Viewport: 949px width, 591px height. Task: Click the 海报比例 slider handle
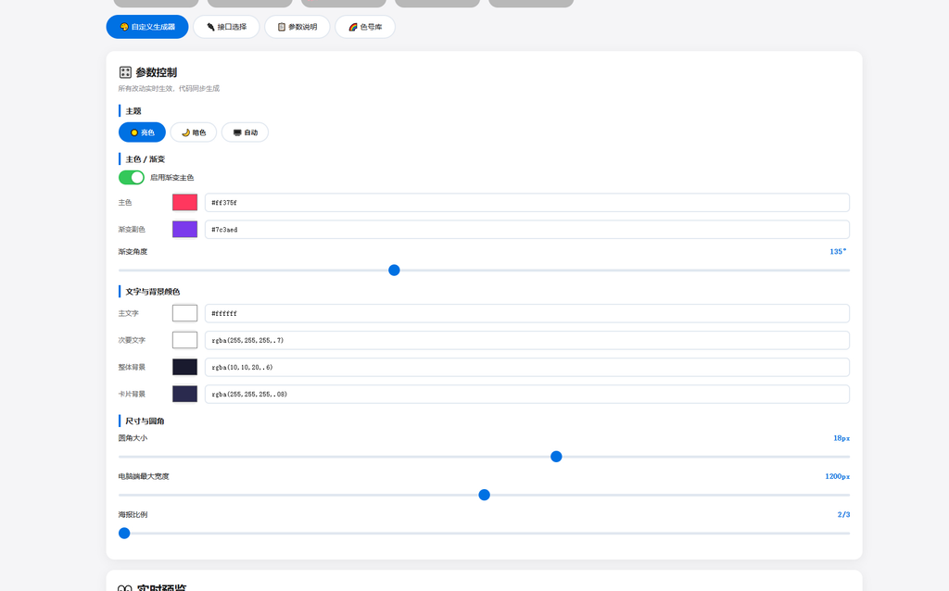pos(124,533)
